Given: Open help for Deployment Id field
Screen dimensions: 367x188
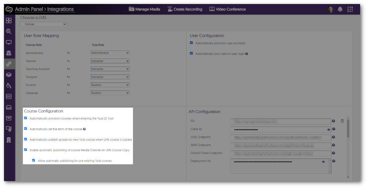Looking at the screenshot, I should tap(334, 161).
